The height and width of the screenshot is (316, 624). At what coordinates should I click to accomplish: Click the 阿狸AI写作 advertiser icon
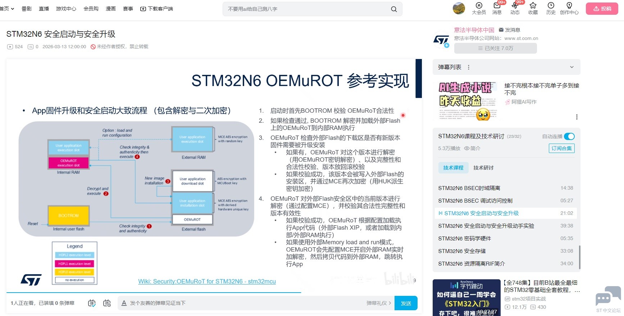507,102
